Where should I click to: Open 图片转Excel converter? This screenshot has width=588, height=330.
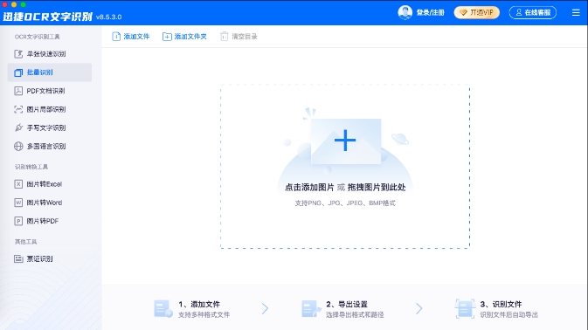coord(50,184)
